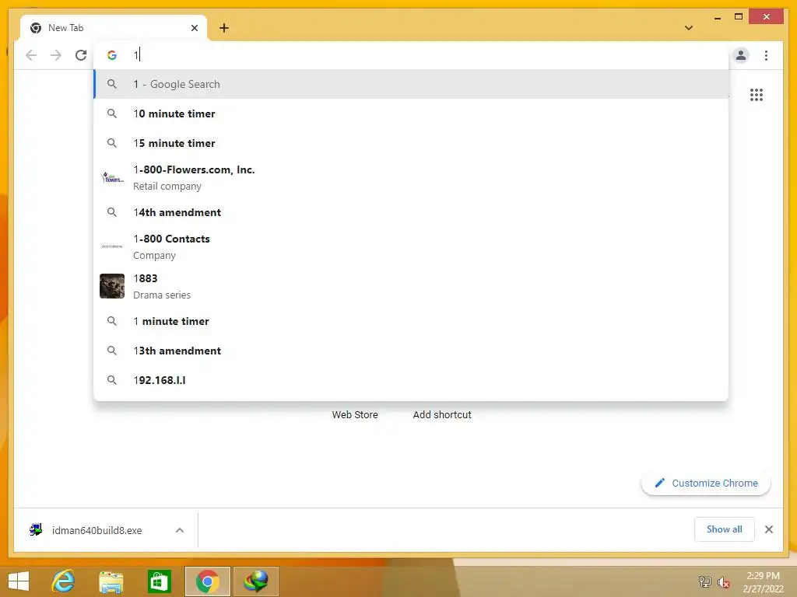Pick the '13th amendment' suggestion
The width and height of the screenshot is (797, 597).
(411, 351)
